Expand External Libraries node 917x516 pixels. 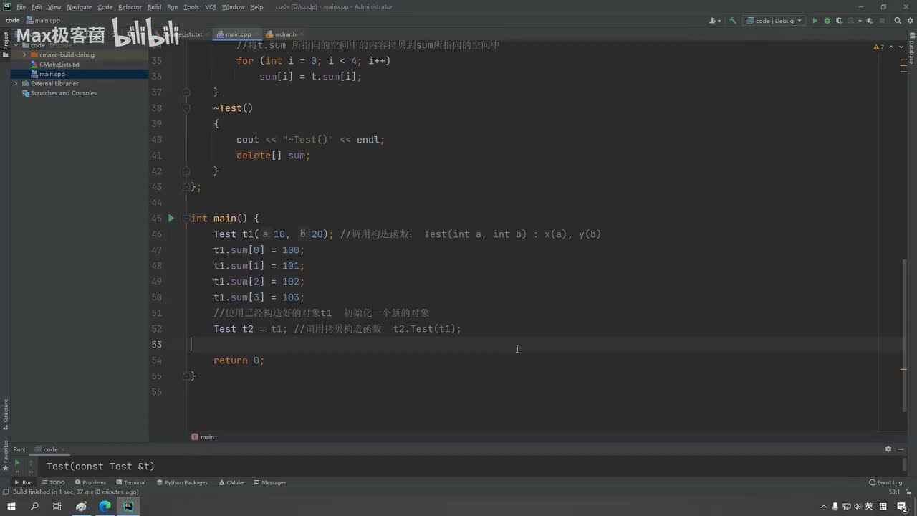(16, 83)
